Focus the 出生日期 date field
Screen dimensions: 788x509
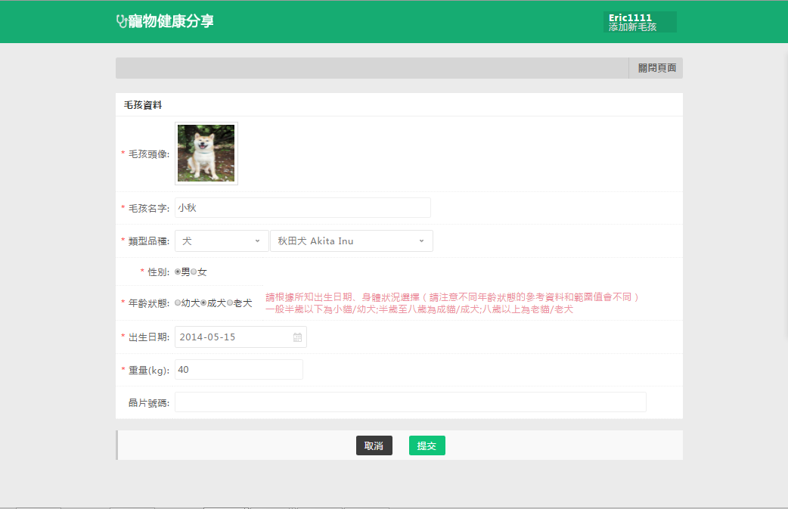tap(240, 337)
